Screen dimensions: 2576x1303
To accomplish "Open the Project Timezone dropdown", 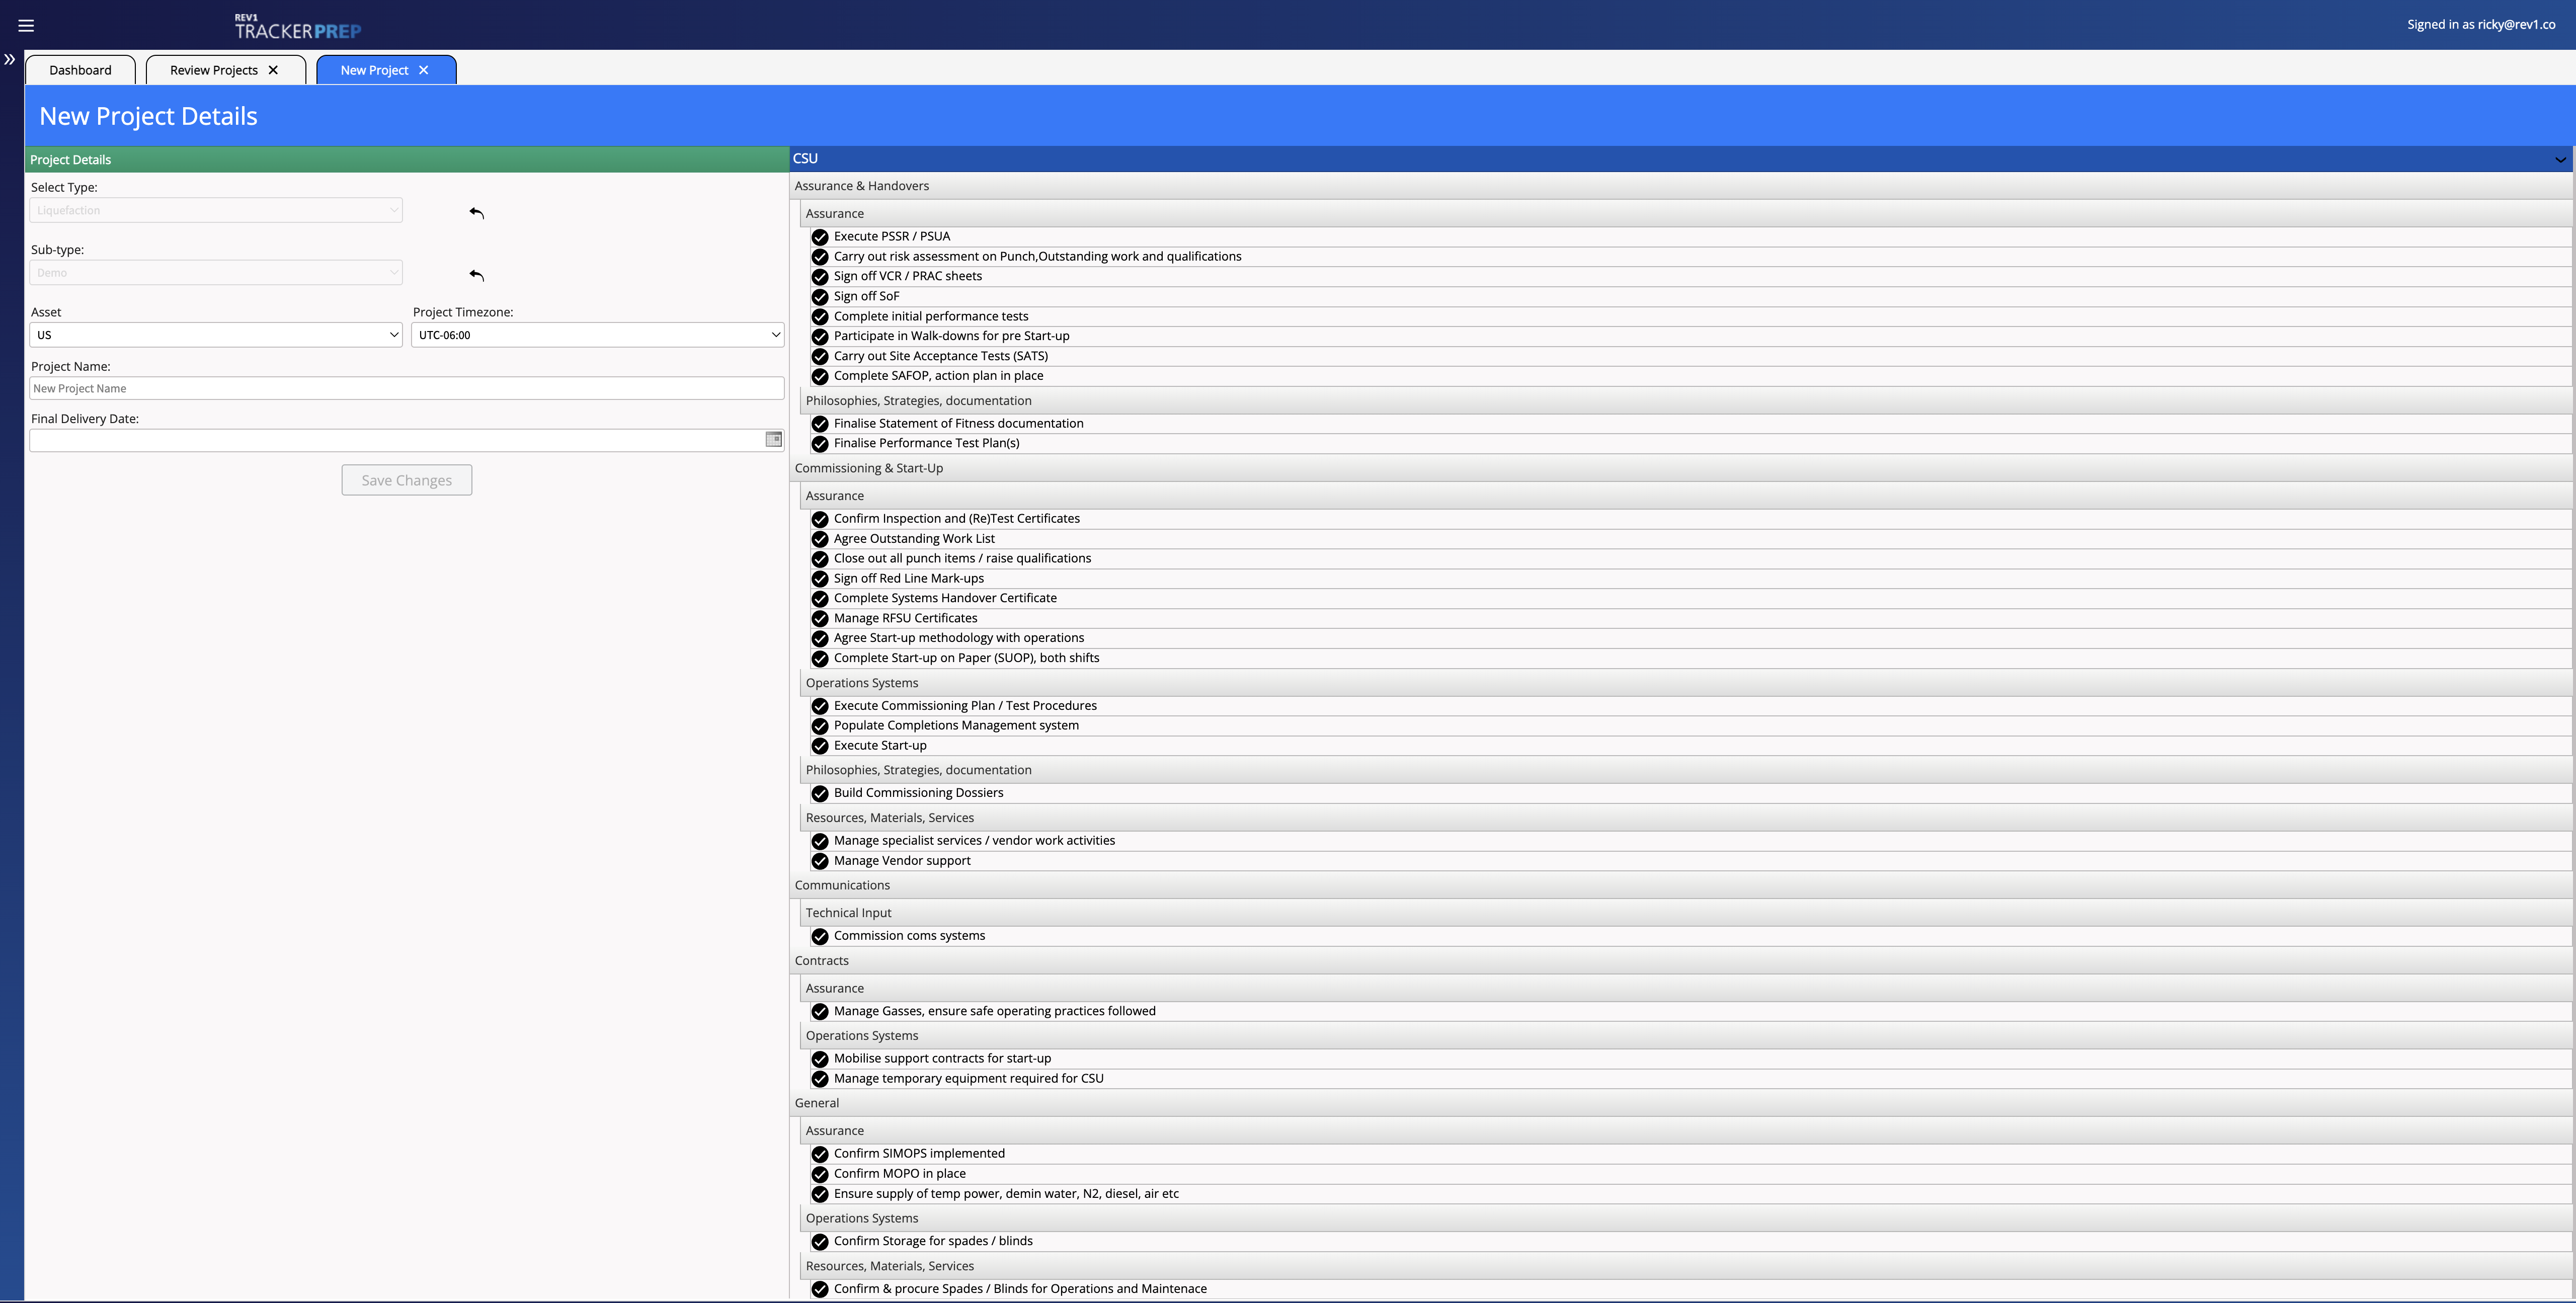I will tap(597, 335).
